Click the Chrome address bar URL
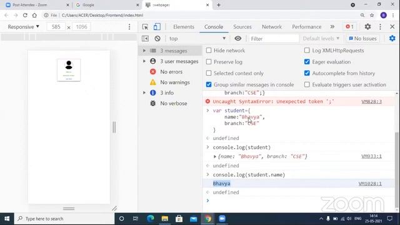The image size is (400, 225). pyautogui.click(x=102, y=15)
